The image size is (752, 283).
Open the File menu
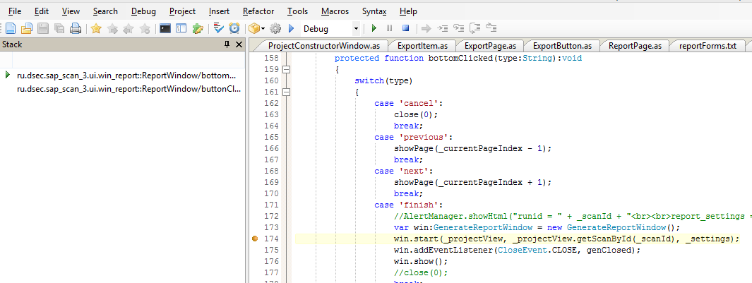pos(15,11)
